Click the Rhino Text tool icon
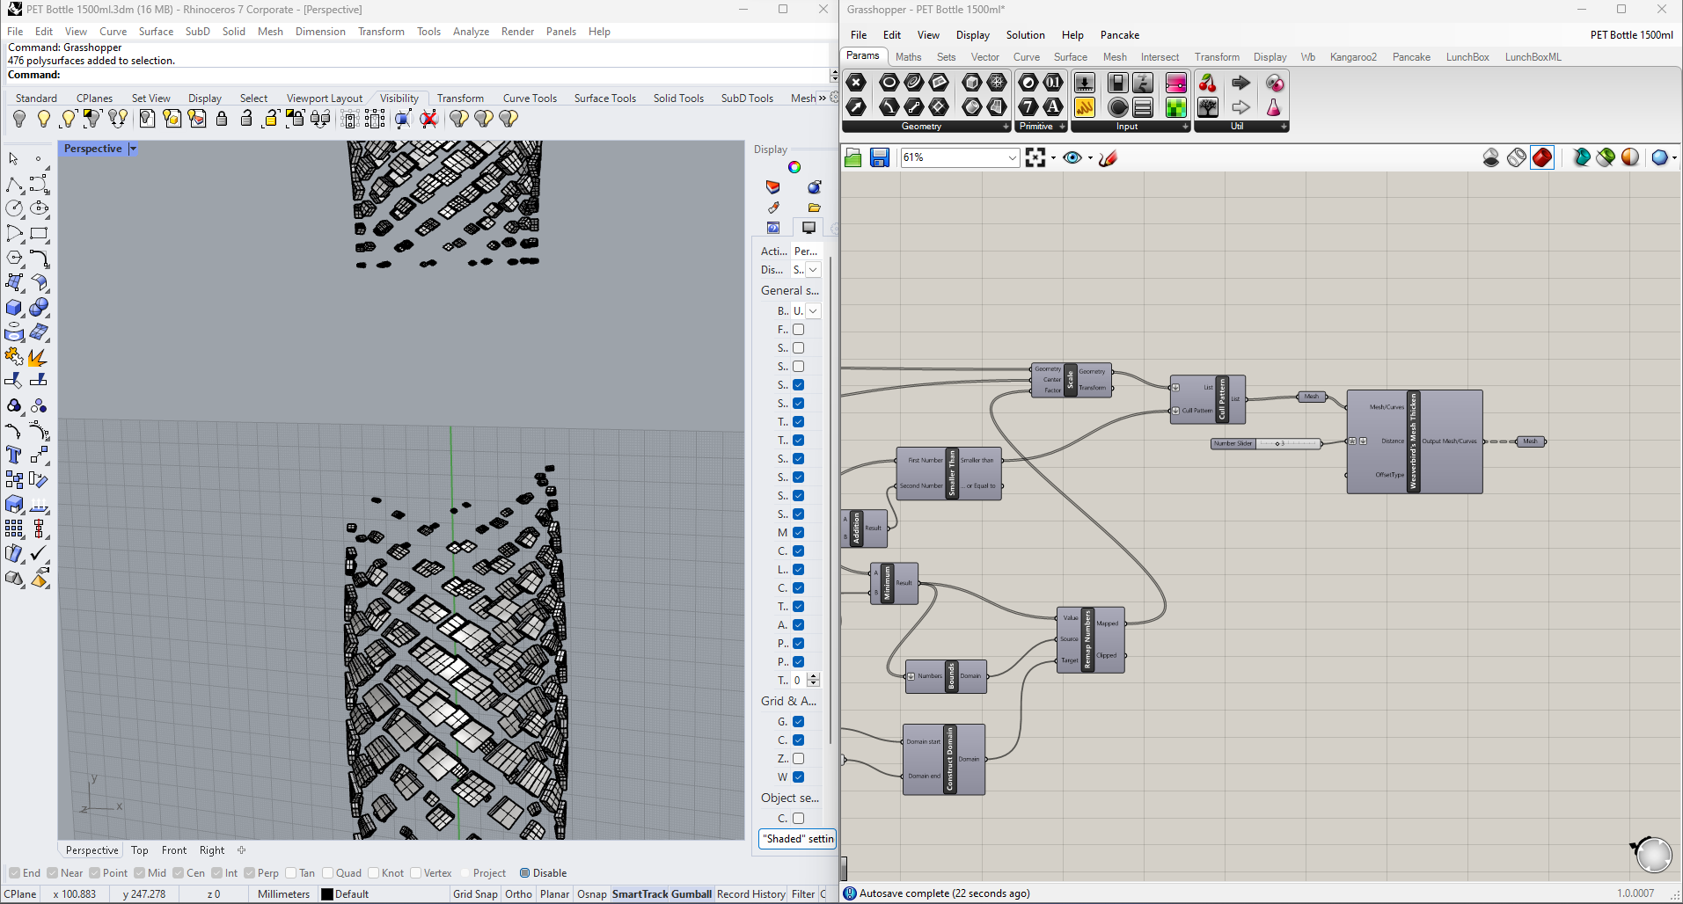 (x=14, y=455)
